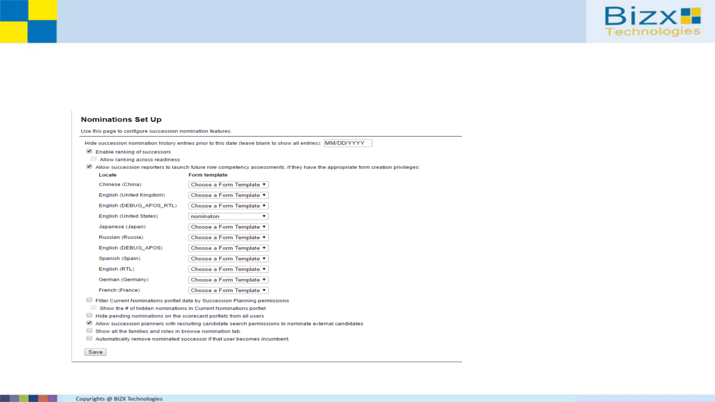Click the Save button

pos(95,352)
